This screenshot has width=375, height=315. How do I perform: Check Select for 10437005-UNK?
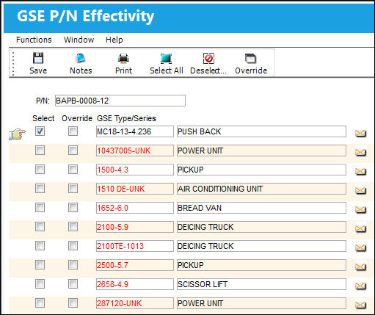(x=40, y=151)
